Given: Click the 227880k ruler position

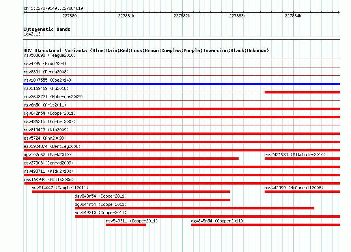Looking at the screenshot, I should coord(71,16).
